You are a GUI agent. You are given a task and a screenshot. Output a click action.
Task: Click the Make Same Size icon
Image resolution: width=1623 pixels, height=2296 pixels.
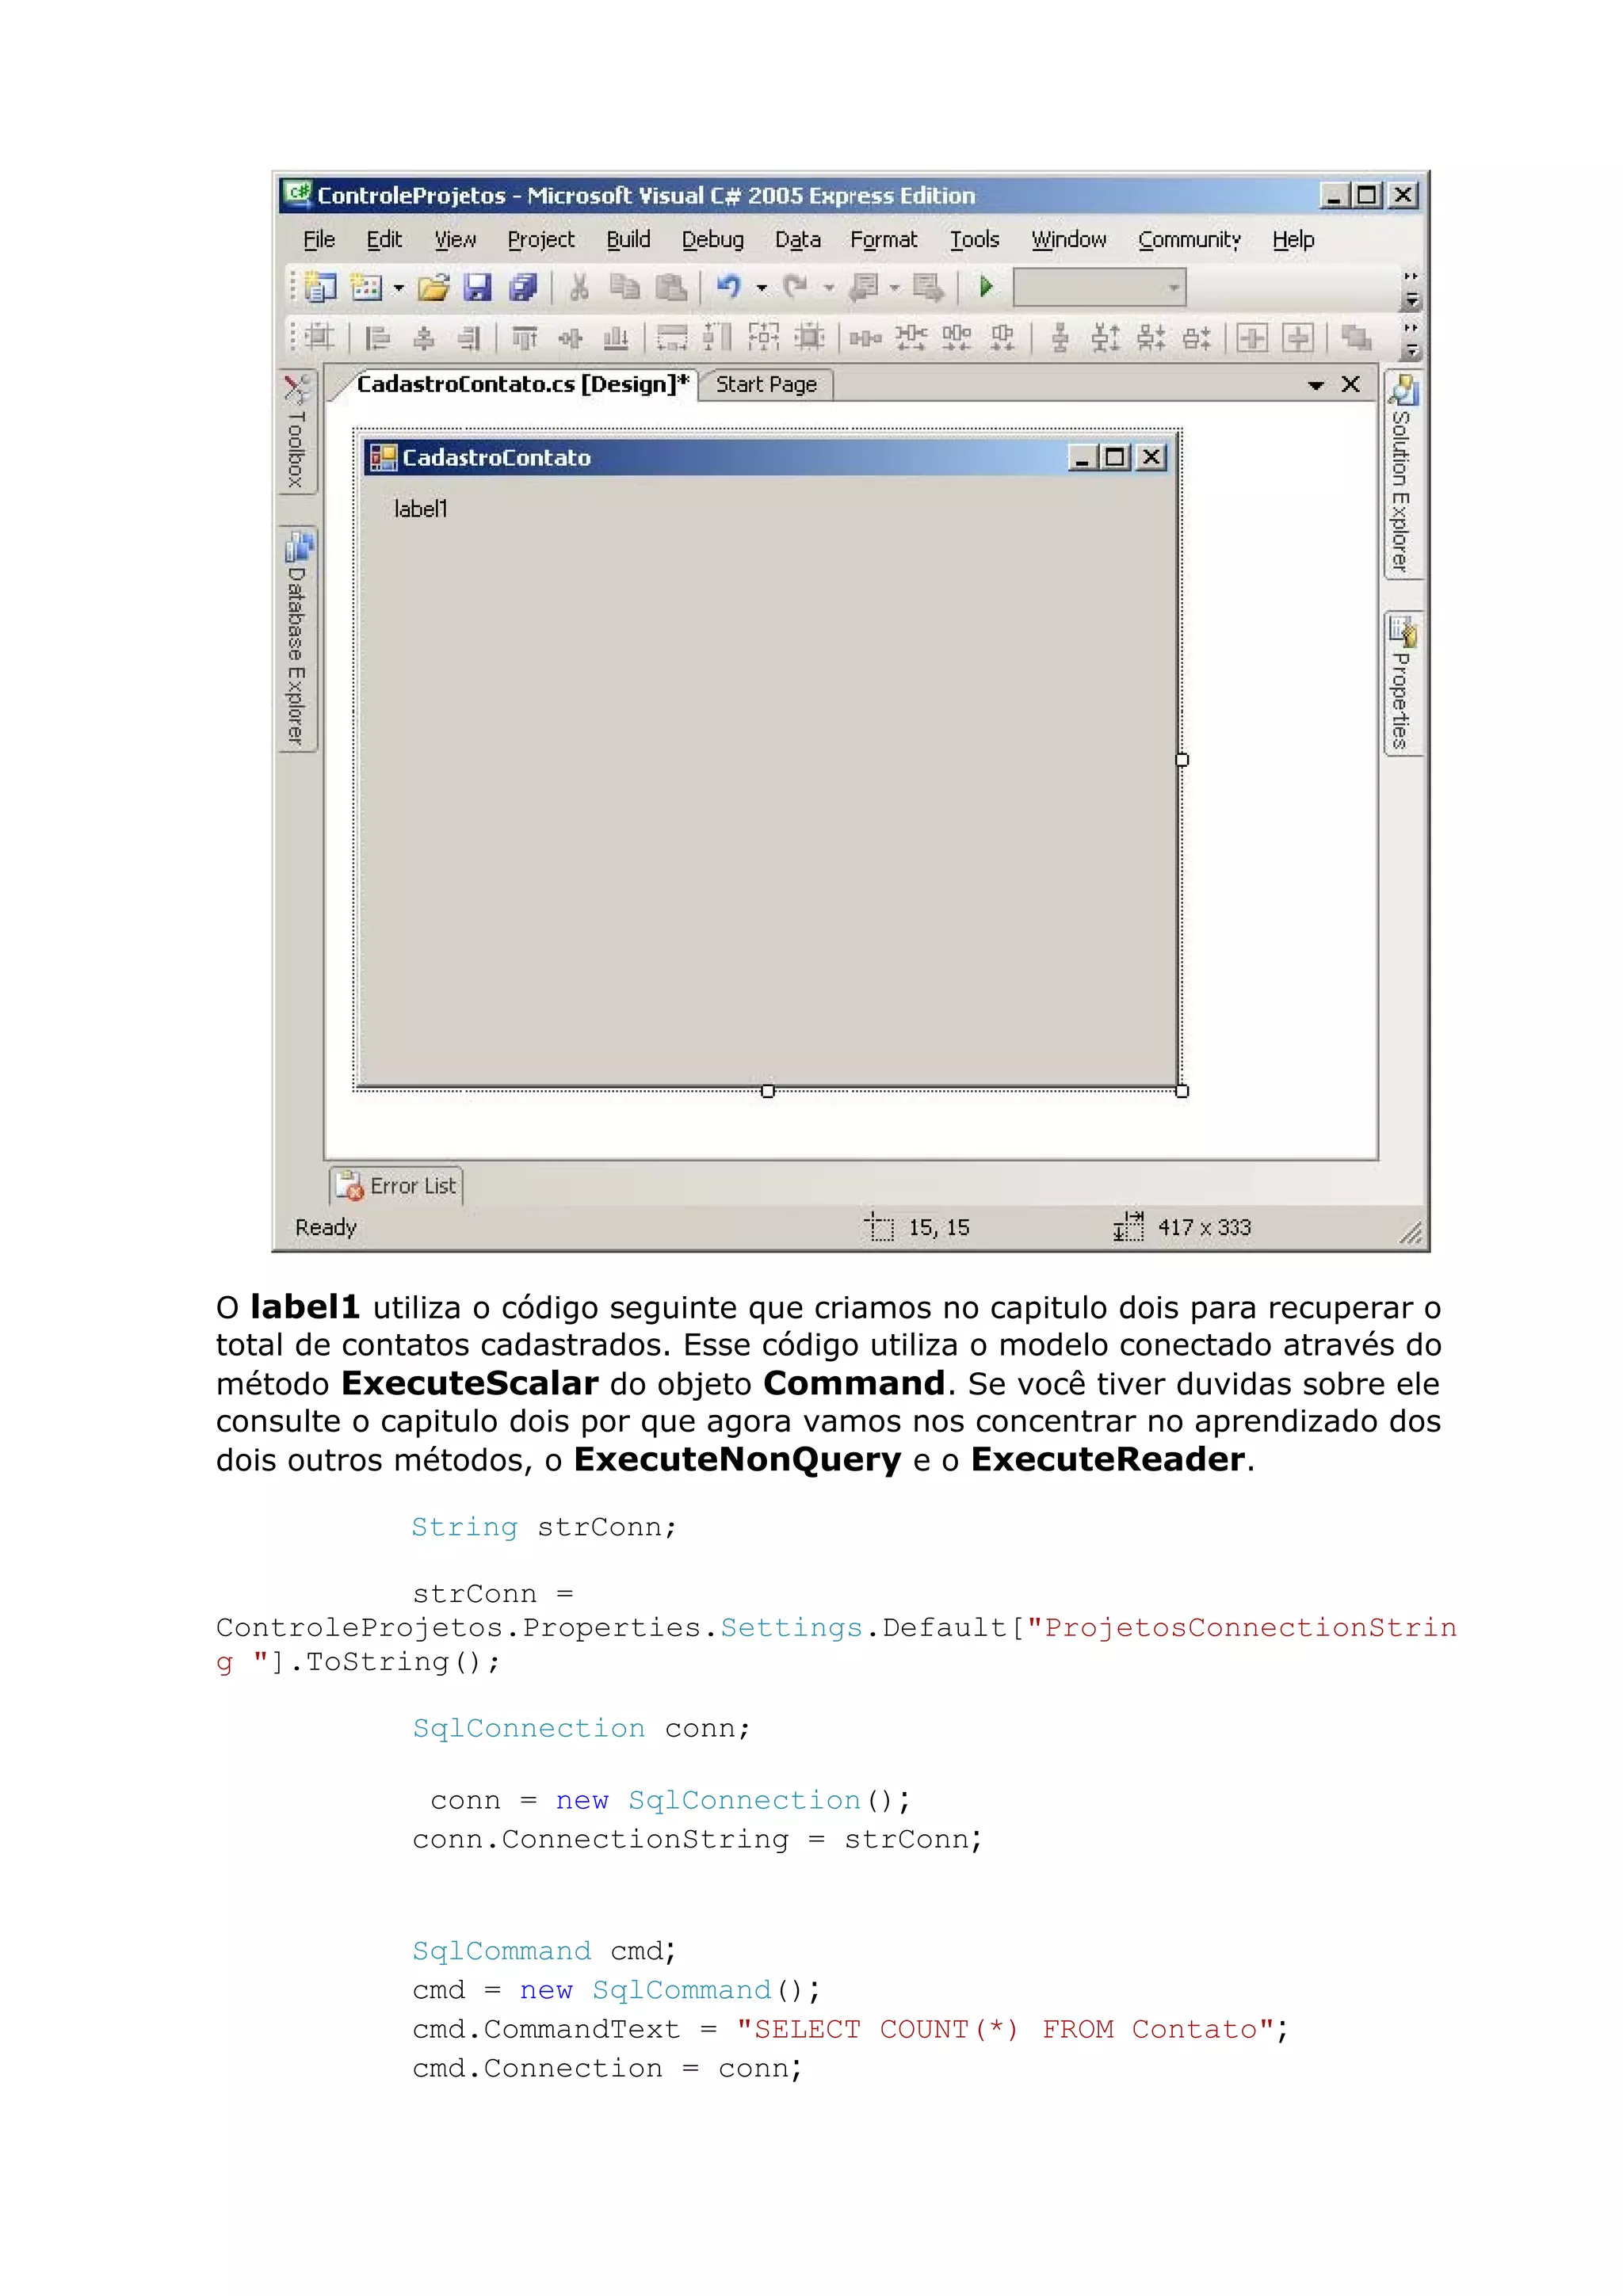pos(764,338)
